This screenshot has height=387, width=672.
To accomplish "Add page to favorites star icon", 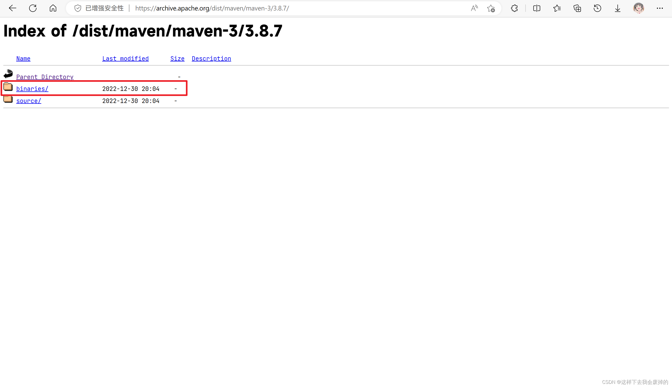I will pyautogui.click(x=491, y=8).
